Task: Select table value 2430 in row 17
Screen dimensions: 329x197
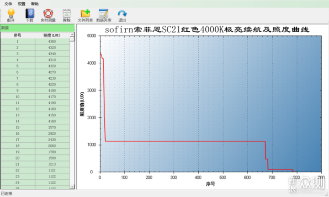Action: pyautogui.click(x=52, y=140)
